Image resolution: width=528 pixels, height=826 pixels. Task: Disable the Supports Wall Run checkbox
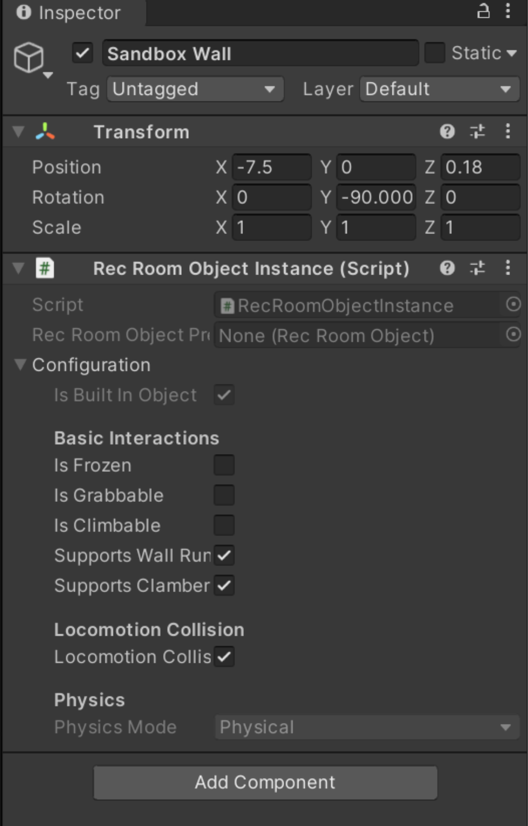224,556
